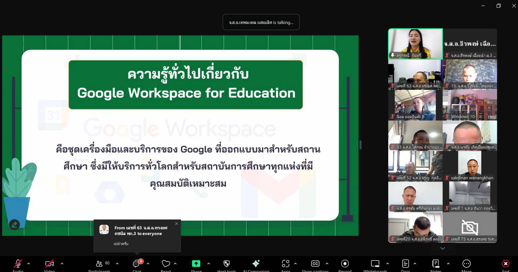Select the จ.ส.อ.ธีรพงษ์ participant tile
518x272 pixels.
[470, 44]
